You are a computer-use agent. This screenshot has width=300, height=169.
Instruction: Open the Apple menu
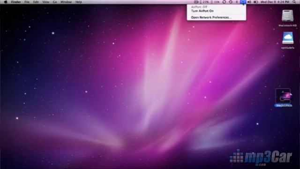pos(6,2)
